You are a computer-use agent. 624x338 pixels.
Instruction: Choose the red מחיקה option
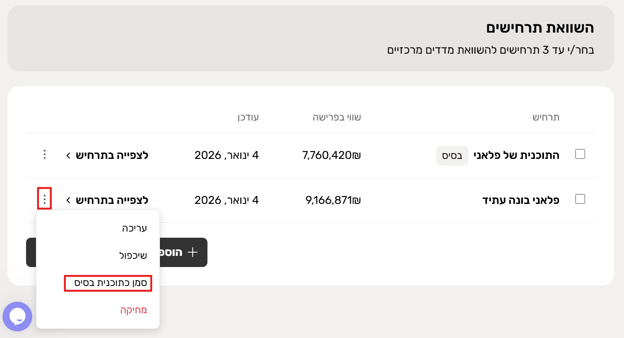tap(133, 310)
